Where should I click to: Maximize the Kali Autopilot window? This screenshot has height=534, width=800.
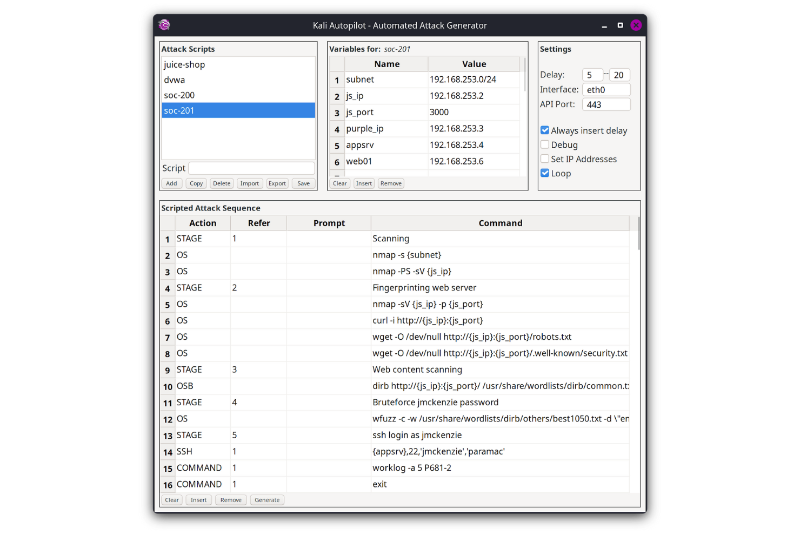click(620, 25)
